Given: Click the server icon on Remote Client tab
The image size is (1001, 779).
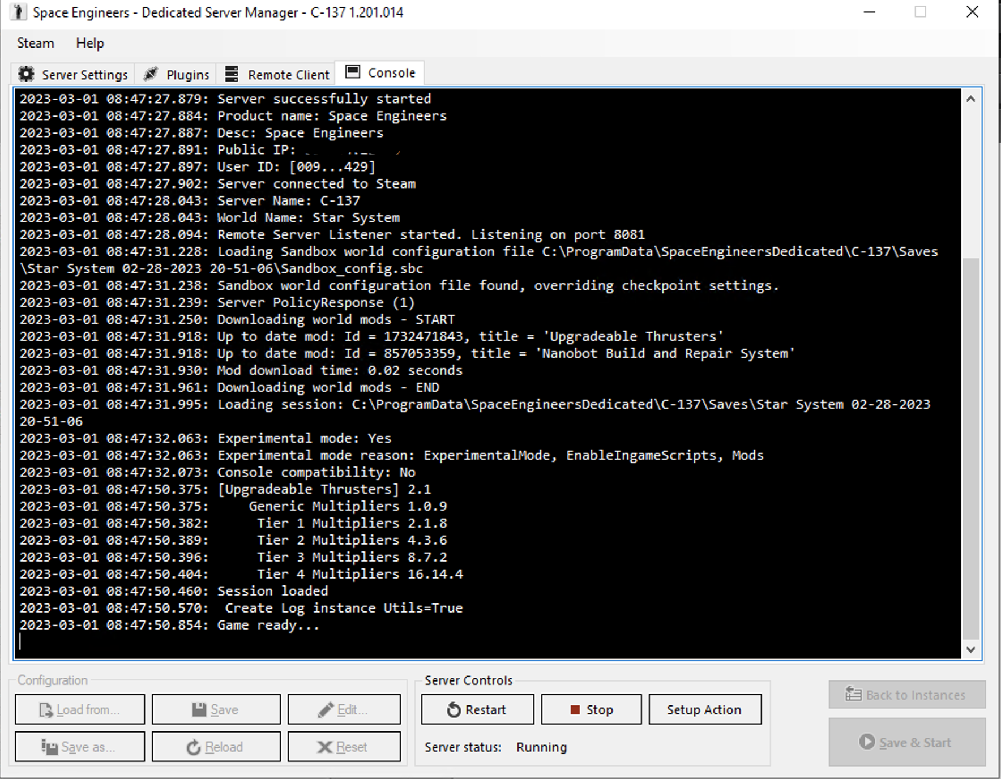Looking at the screenshot, I should [232, 74].
